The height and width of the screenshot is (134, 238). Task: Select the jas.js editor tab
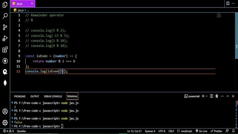[x=23, y=4]
